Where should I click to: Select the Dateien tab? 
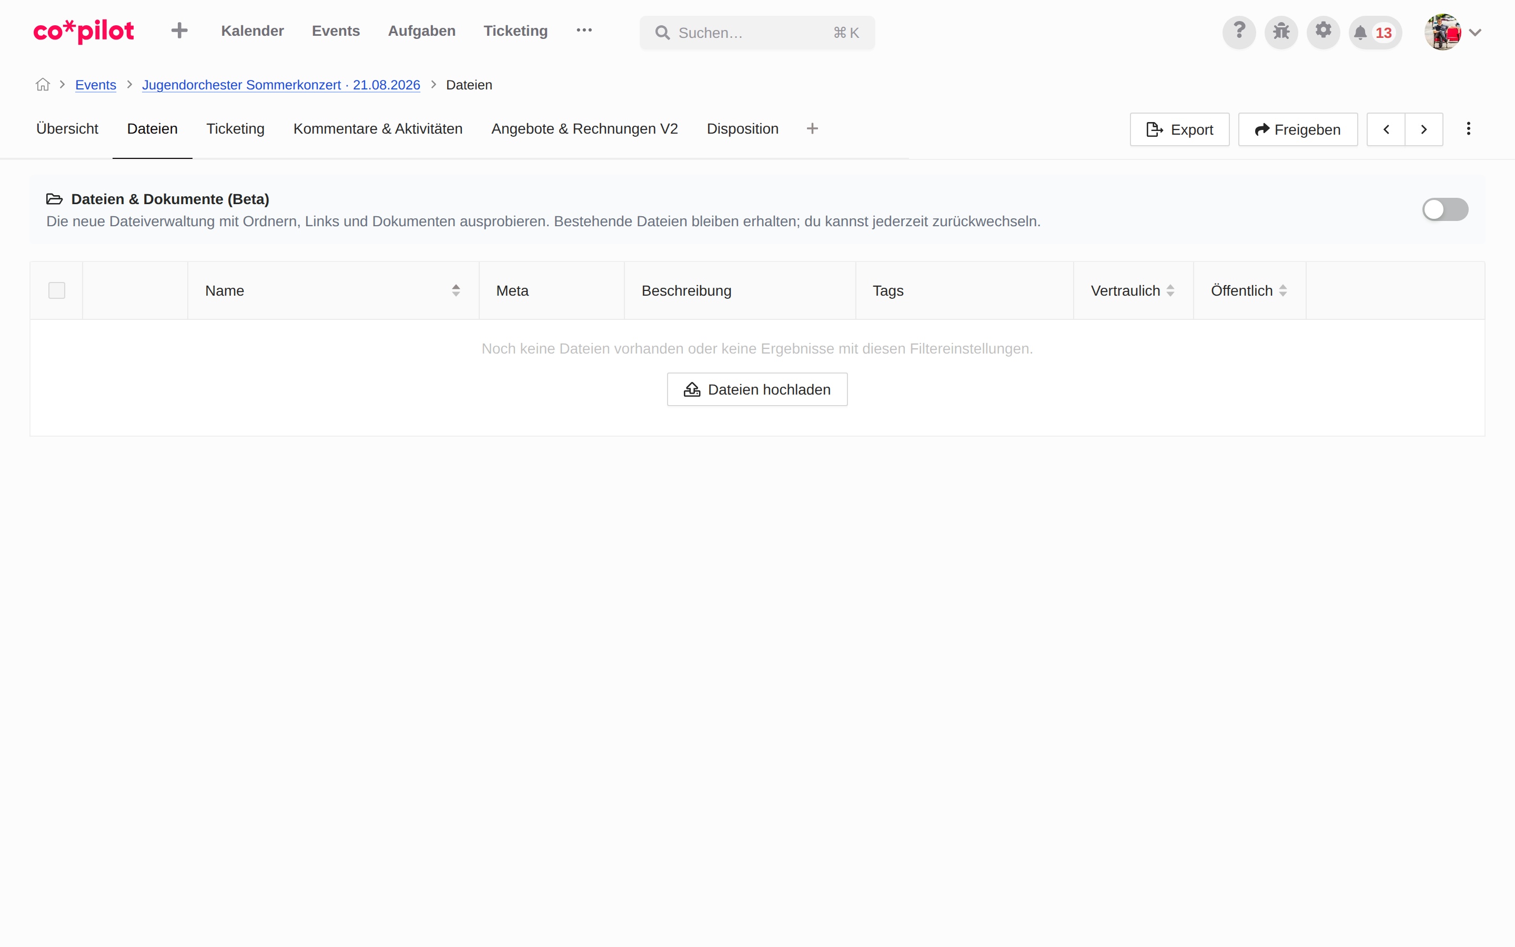(x=152, y=129)
